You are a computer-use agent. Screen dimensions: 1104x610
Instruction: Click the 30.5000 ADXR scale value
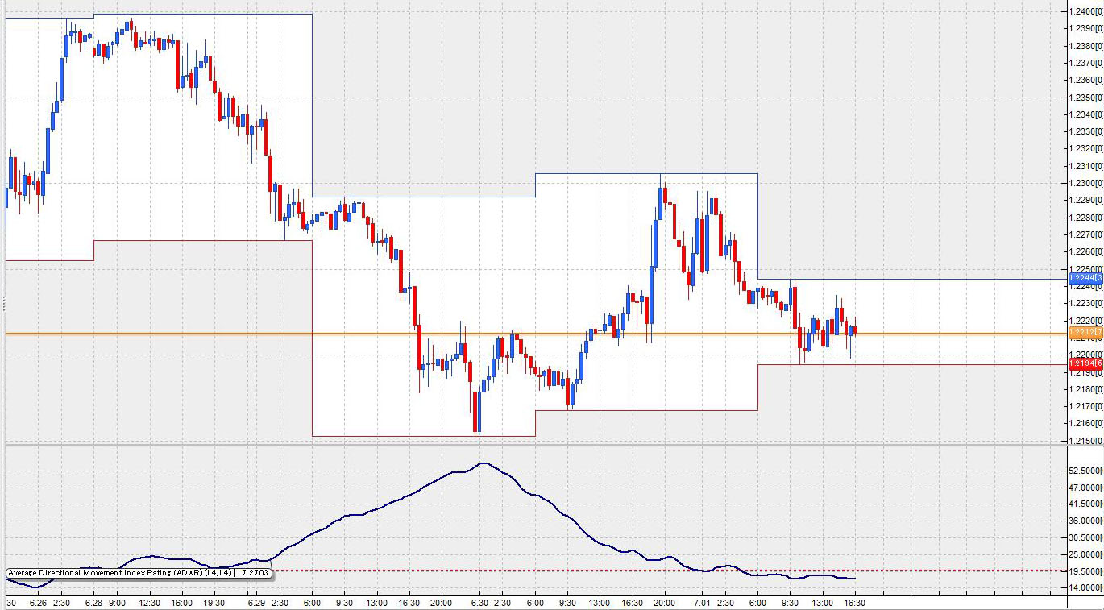pyautogui.click(x=1086, y=537)
